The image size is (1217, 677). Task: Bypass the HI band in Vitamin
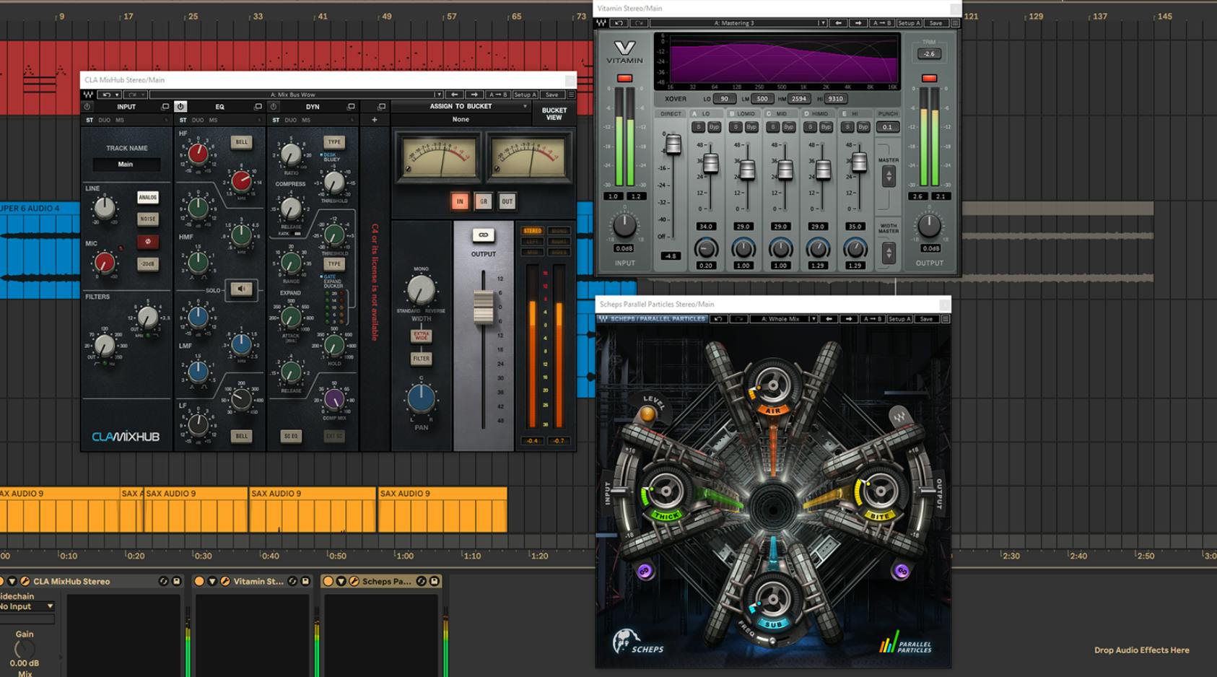click(863, 127)
